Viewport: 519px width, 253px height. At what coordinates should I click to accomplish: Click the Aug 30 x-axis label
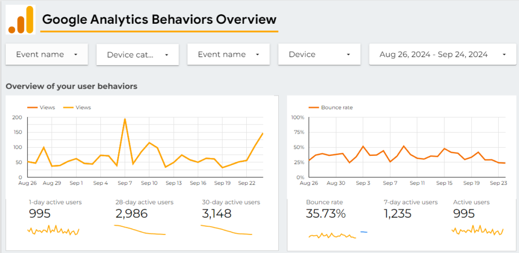click(336, 183)
